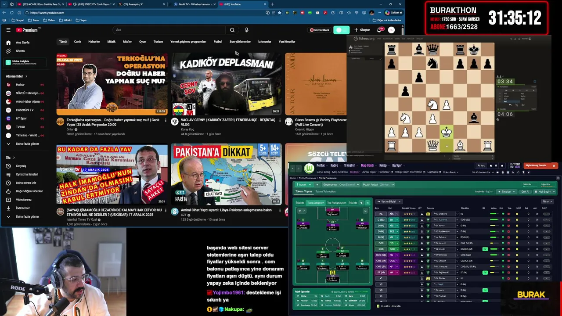Open Geçmiş history in the sidebar
This screenshot has height=316, width=562.
click(x=21, y=166)
